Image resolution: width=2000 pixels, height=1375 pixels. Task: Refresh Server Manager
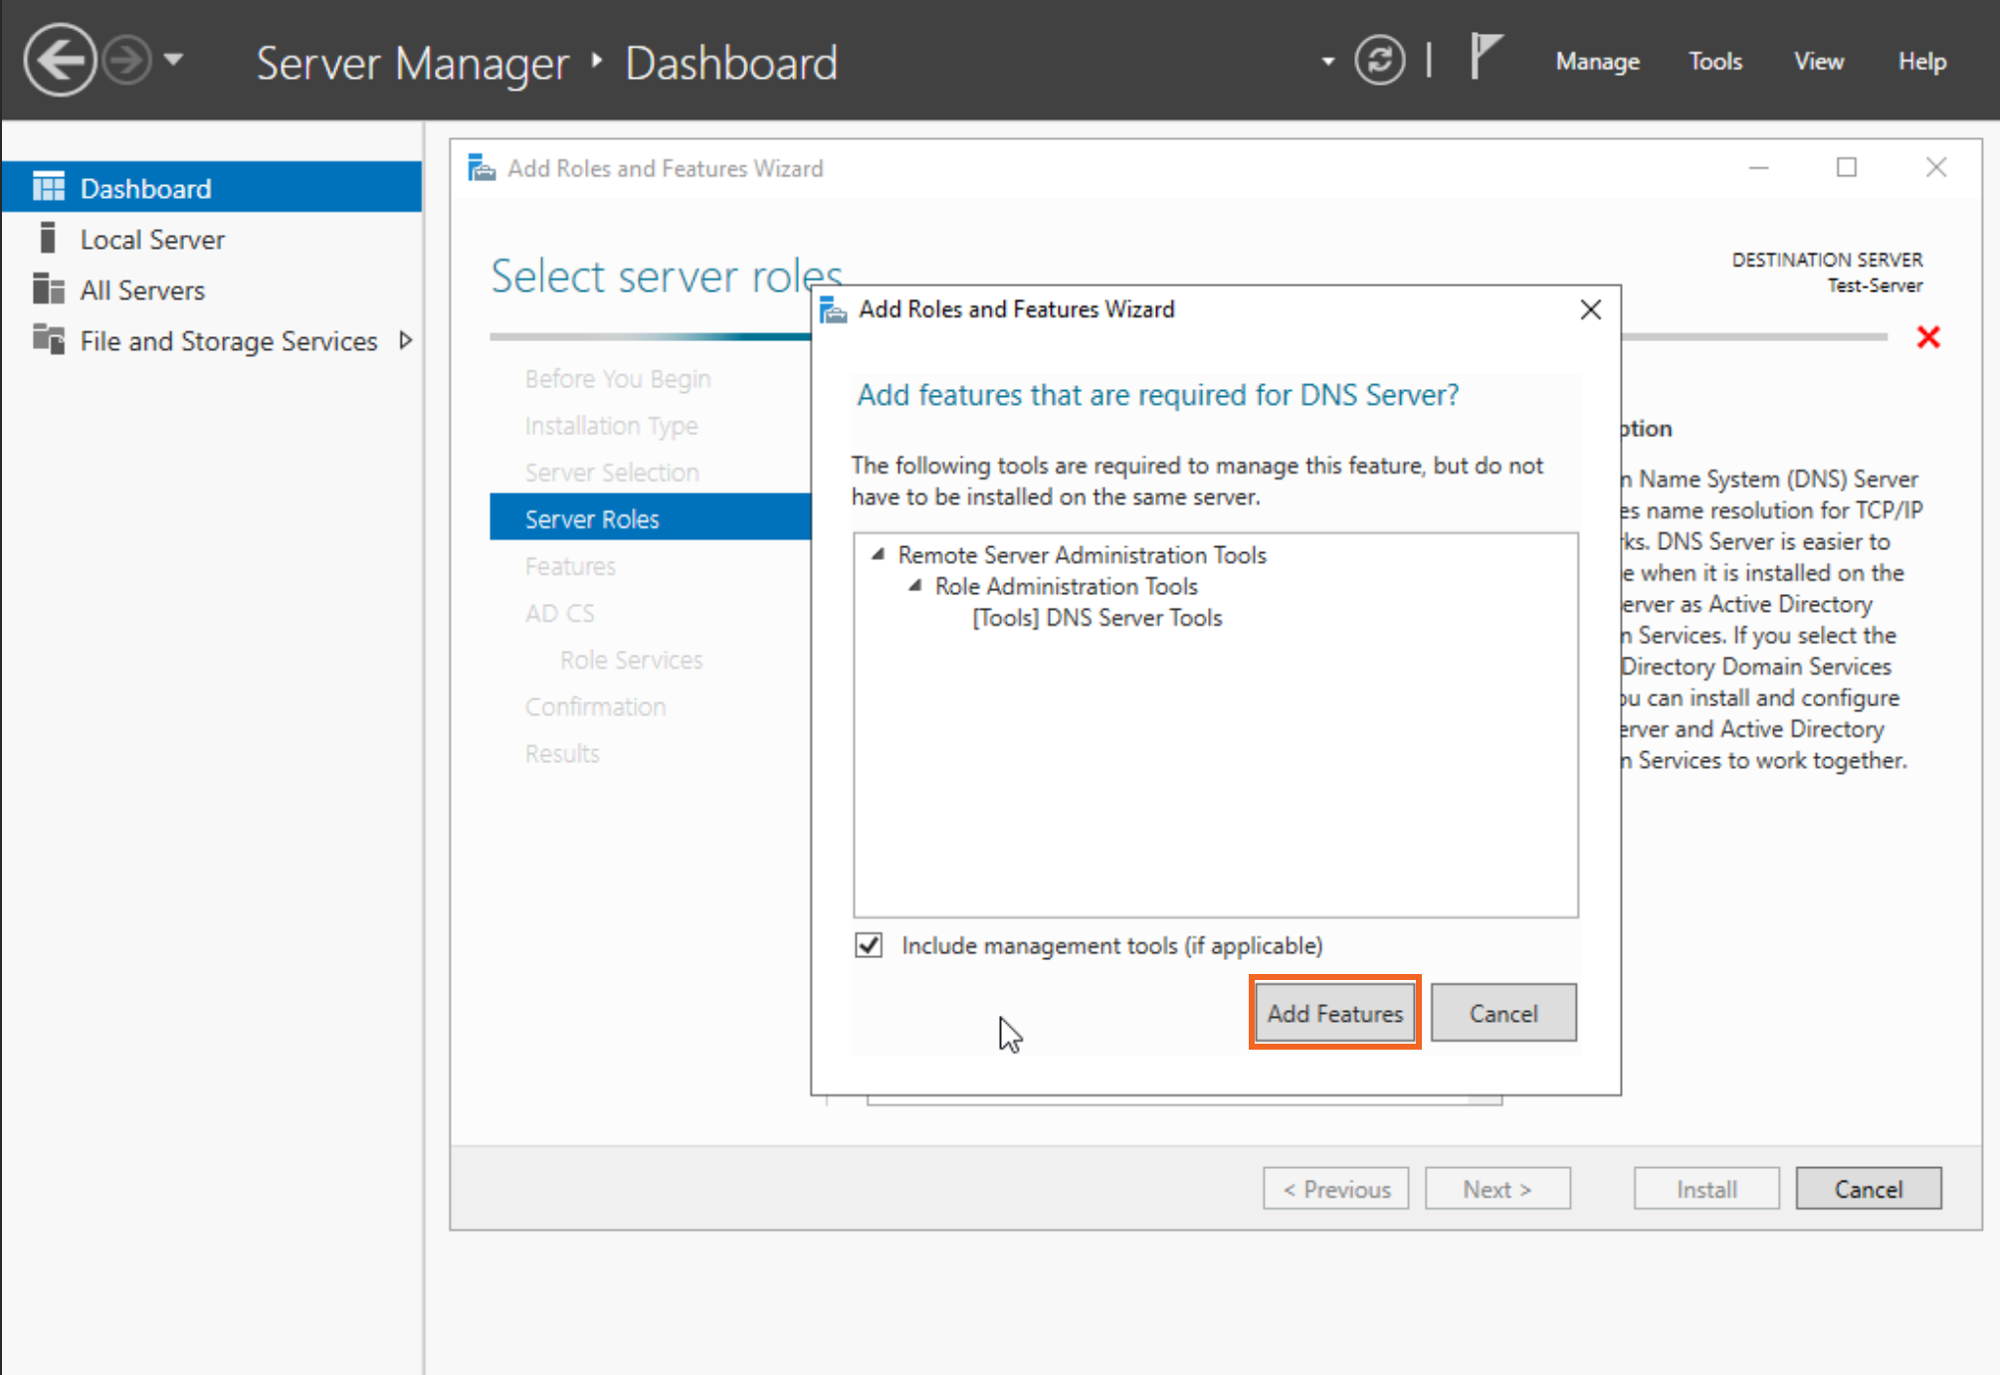pos(1379,60)
